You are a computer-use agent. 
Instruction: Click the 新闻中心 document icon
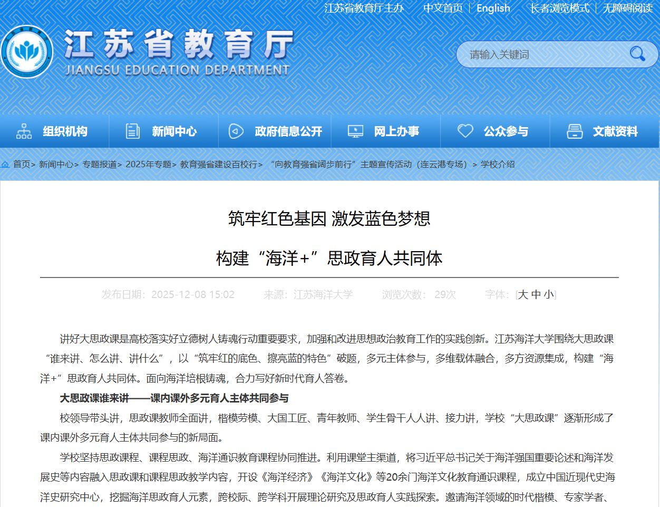[133, 131]
